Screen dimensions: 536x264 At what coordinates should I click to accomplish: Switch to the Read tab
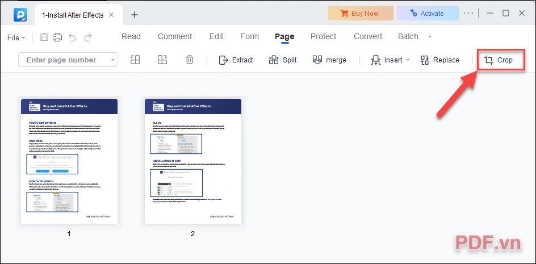coord(131,36)
